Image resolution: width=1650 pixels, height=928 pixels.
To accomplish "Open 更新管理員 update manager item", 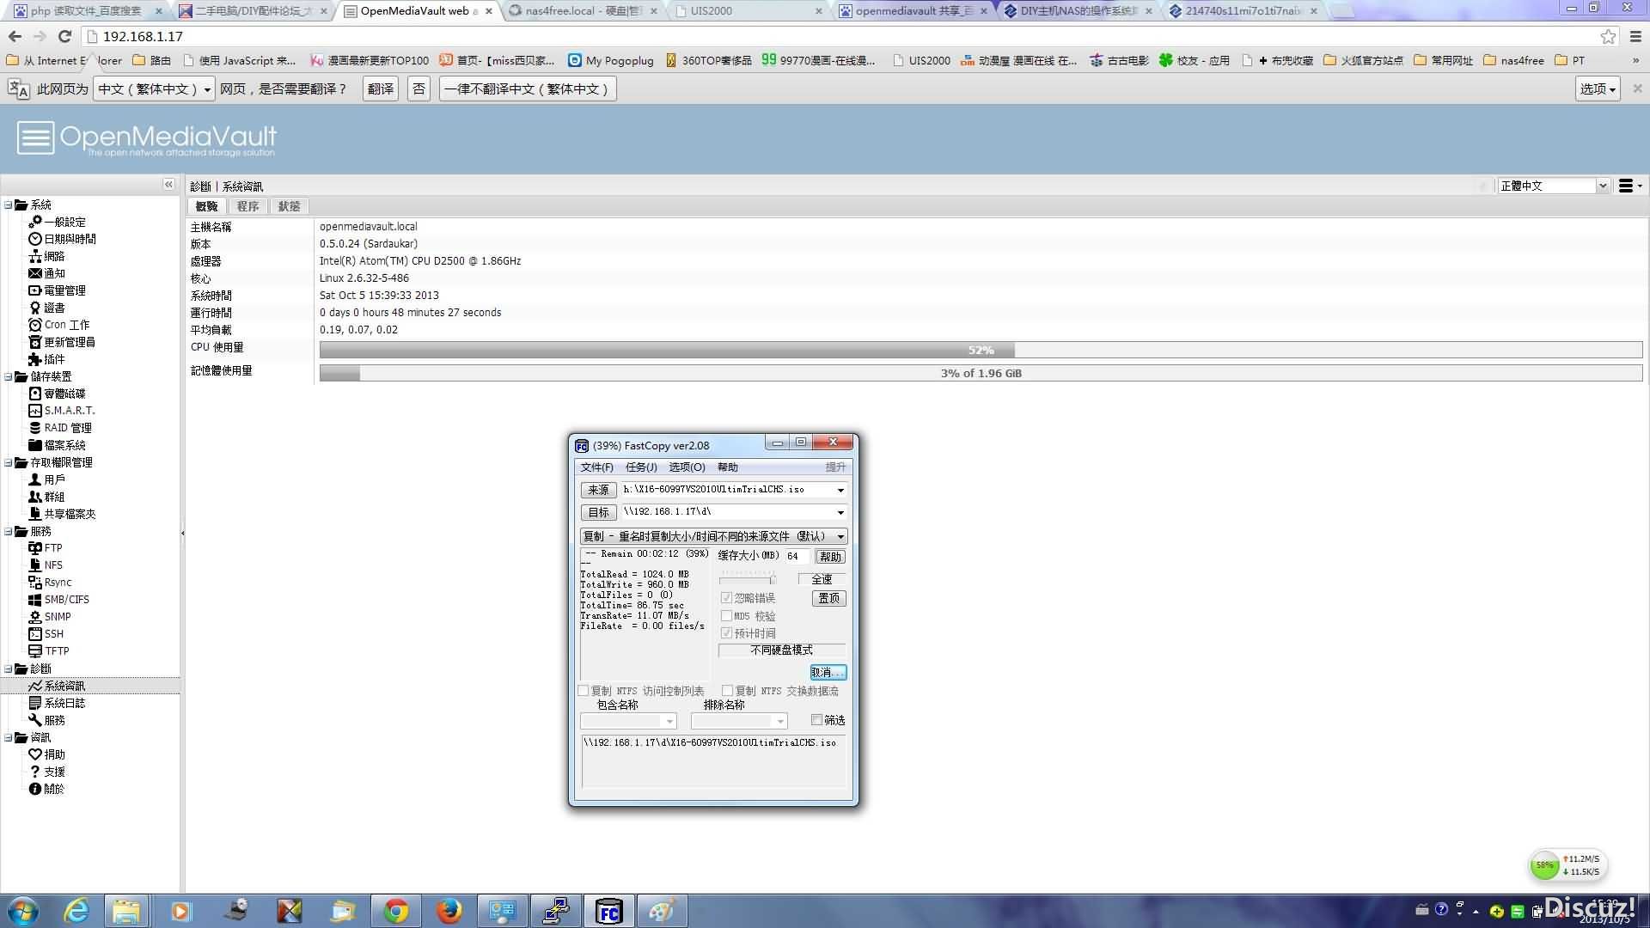I will (x=62, y=342).
